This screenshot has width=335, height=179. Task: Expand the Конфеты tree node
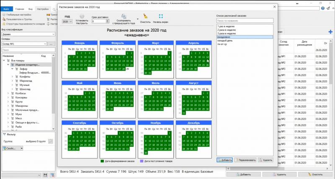click(x=13, y=77)
